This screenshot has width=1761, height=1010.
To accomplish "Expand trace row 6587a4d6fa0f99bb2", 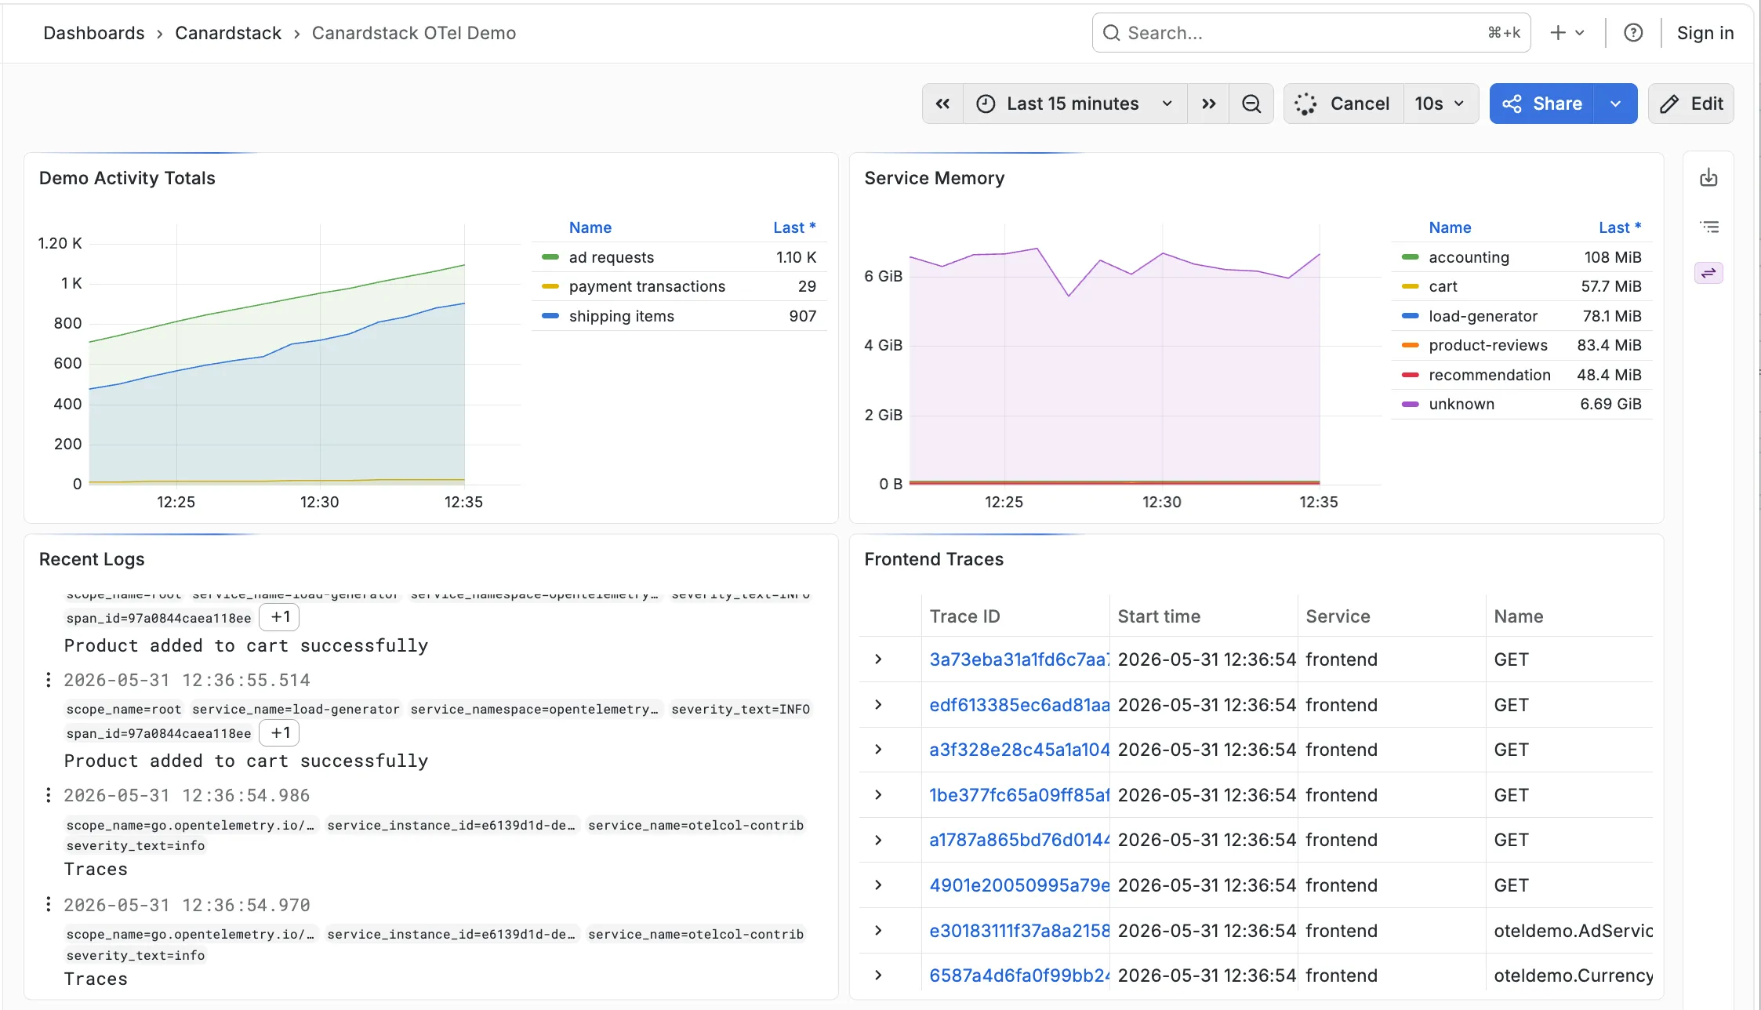I will (878, 975).
